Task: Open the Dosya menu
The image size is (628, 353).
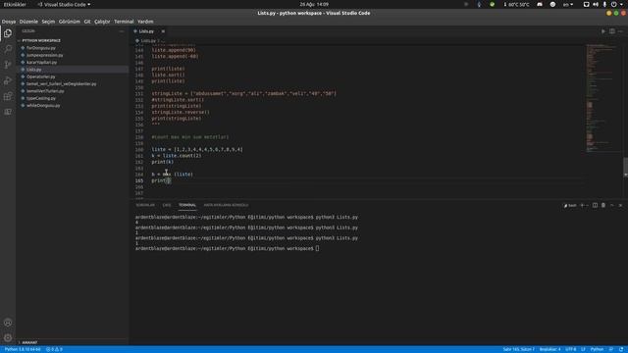Action: coord(9,22)
